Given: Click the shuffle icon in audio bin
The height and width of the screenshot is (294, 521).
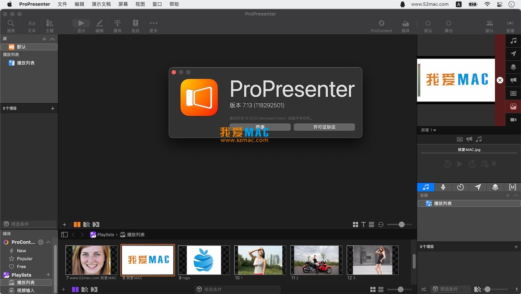Looking at the screenshot, I should [424, 289].
